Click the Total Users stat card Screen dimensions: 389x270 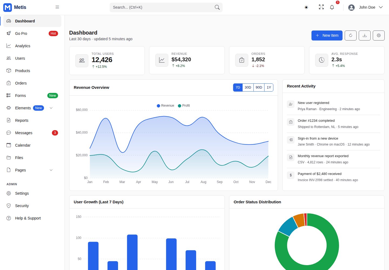(x=107, y=60)
